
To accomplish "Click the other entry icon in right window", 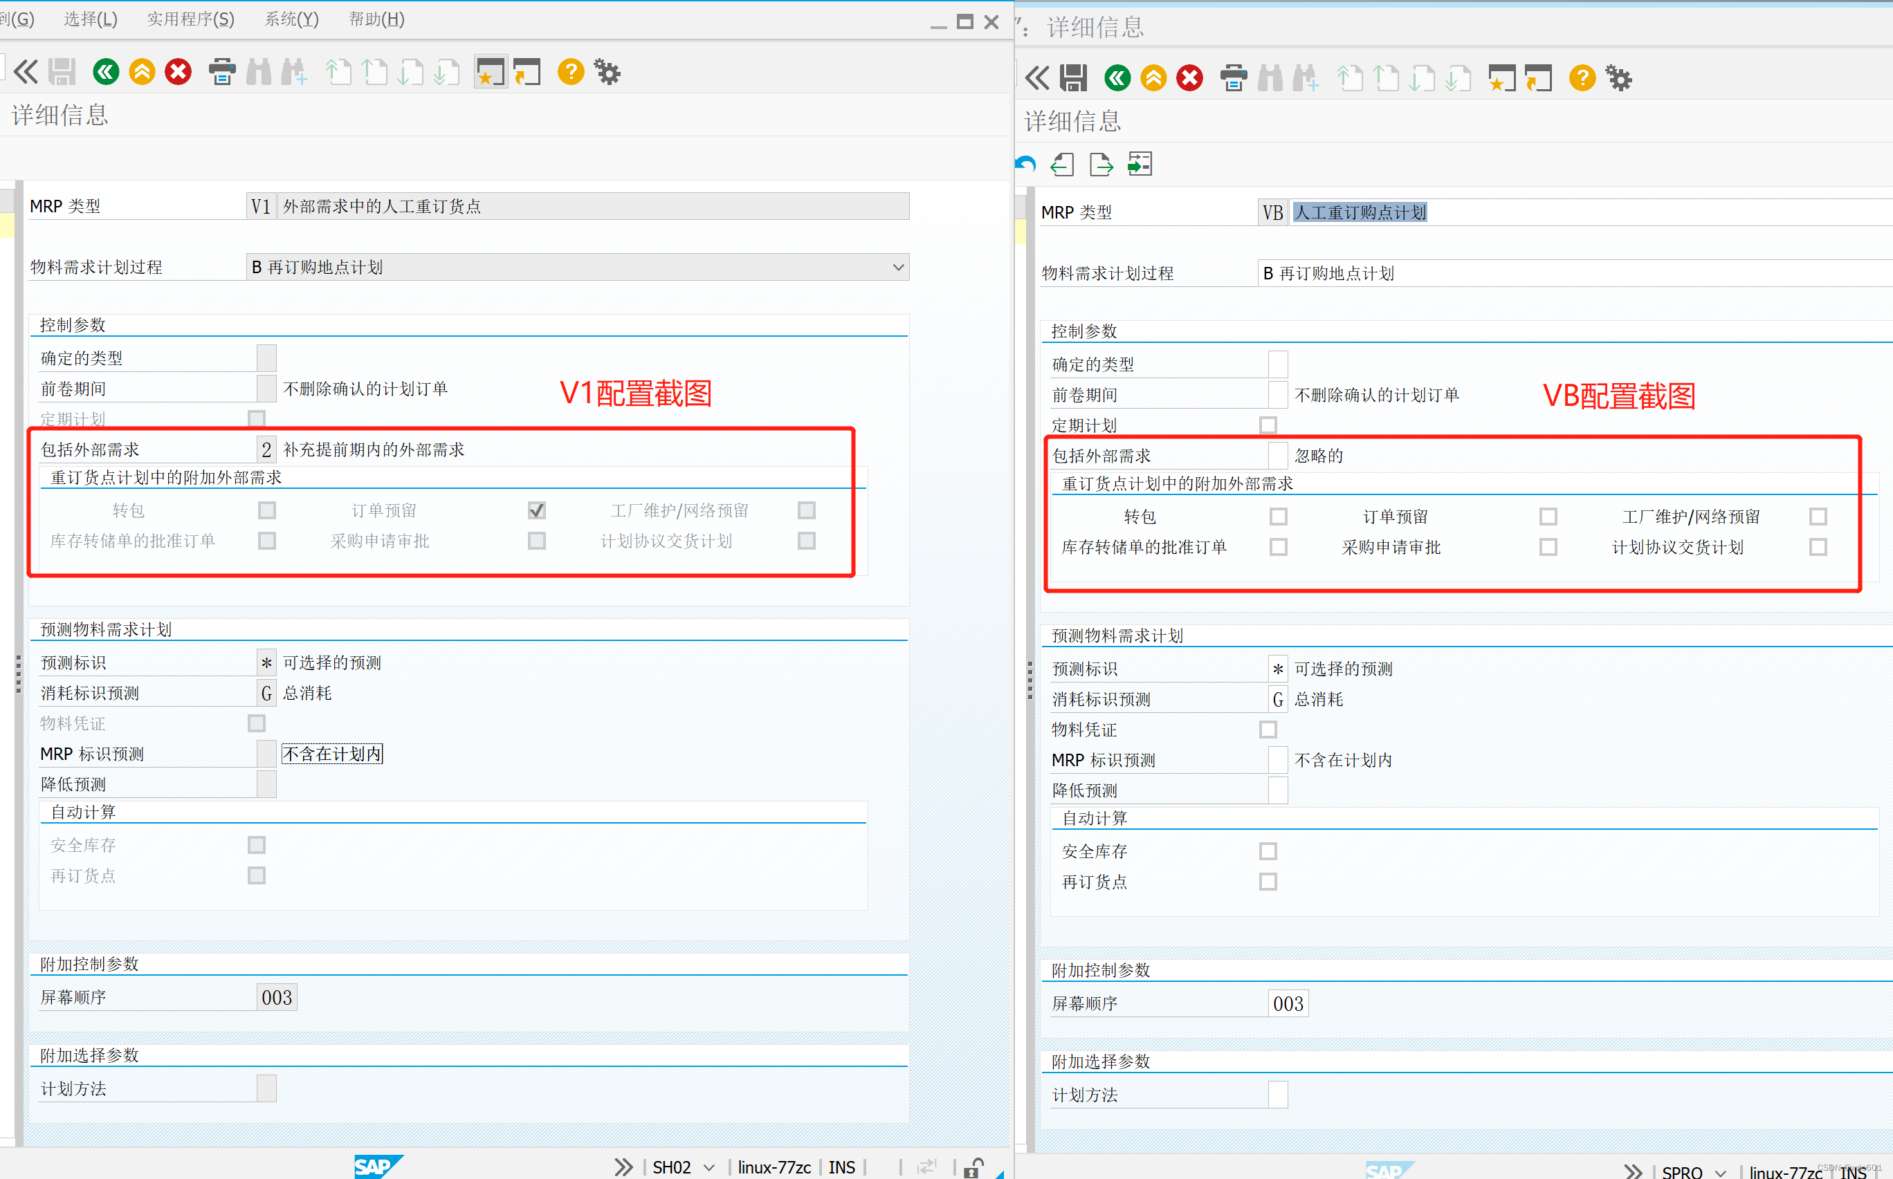I will [1140, 165].
